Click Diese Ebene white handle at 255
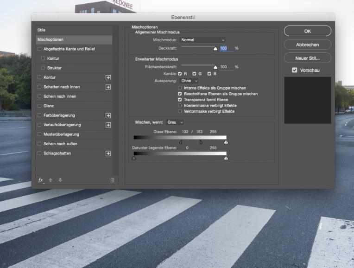Viewport: 354px width, 268px height. coord(226,142)
